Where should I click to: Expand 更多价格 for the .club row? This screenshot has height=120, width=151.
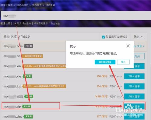pyautogui.click(x=116, y=116)
